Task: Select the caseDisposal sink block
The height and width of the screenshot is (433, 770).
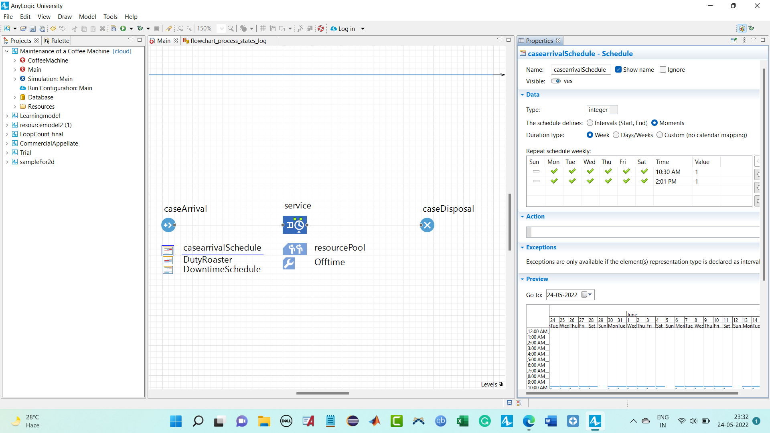Action: [427, 225]
